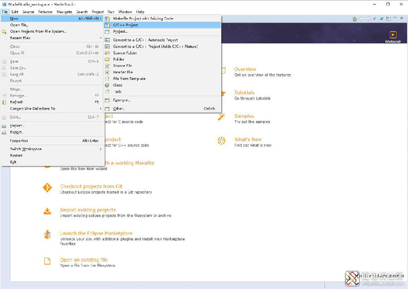
Task: Expand the Convert Line Delimiters To submenu
Action: (x=52, y=109)
